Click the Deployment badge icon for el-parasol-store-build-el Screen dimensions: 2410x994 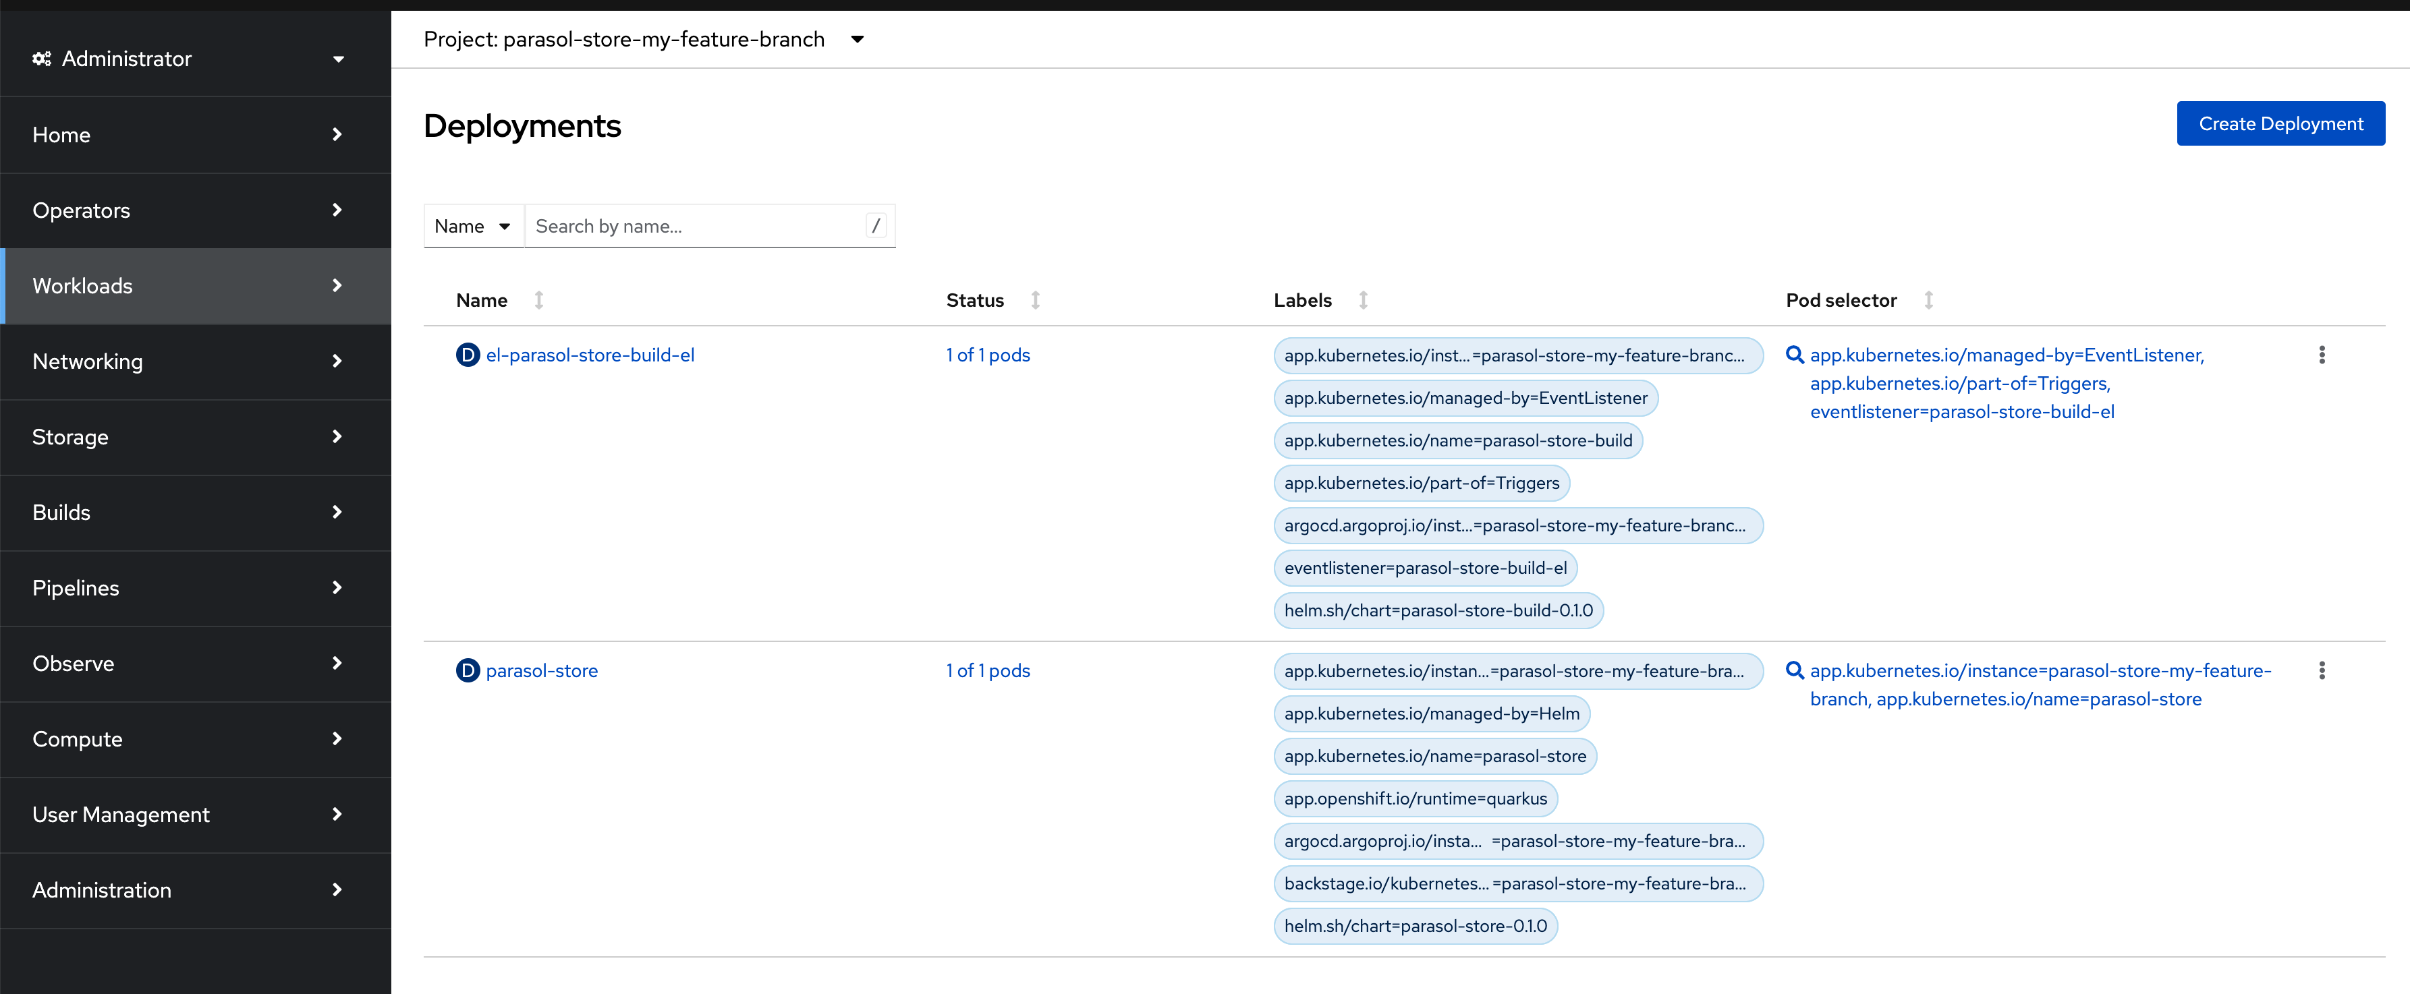(x=468, y=355)
